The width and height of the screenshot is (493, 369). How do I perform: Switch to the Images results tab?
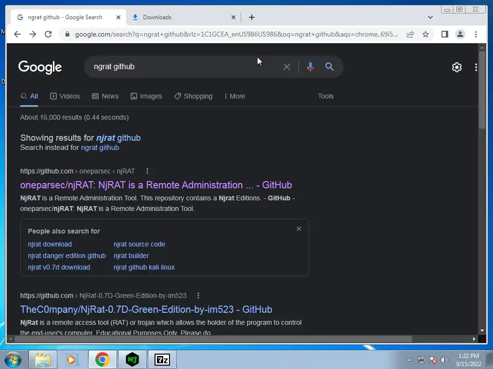click(146, 96)
